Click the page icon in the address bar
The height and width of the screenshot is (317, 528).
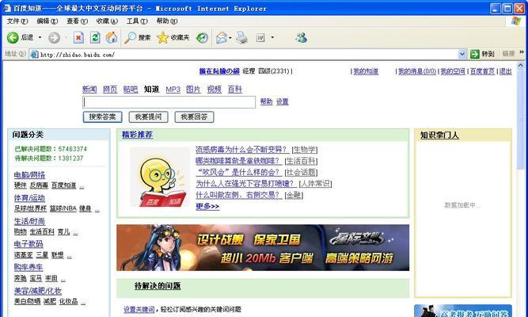tap(34, 55)
